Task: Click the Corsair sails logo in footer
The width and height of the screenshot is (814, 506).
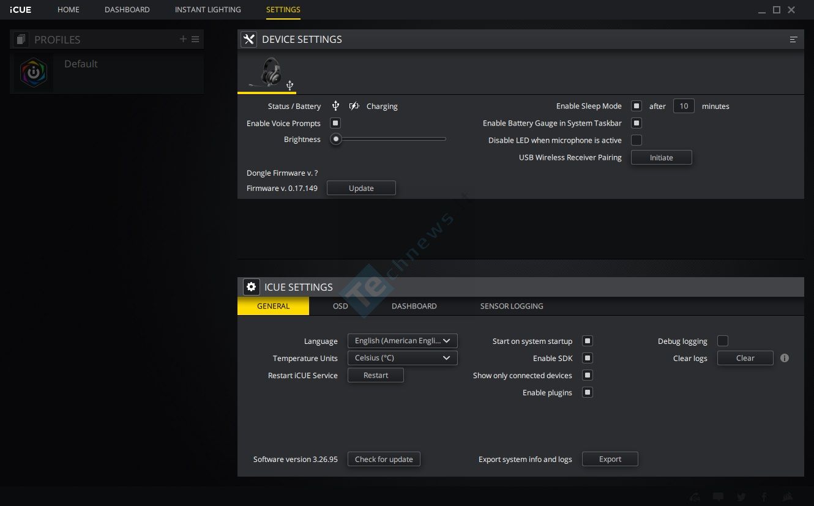Action: (788, 497)
